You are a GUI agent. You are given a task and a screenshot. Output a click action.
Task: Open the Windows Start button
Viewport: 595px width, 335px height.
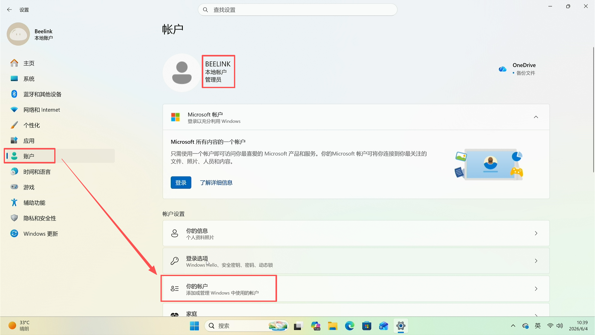[x=195, y=326]
